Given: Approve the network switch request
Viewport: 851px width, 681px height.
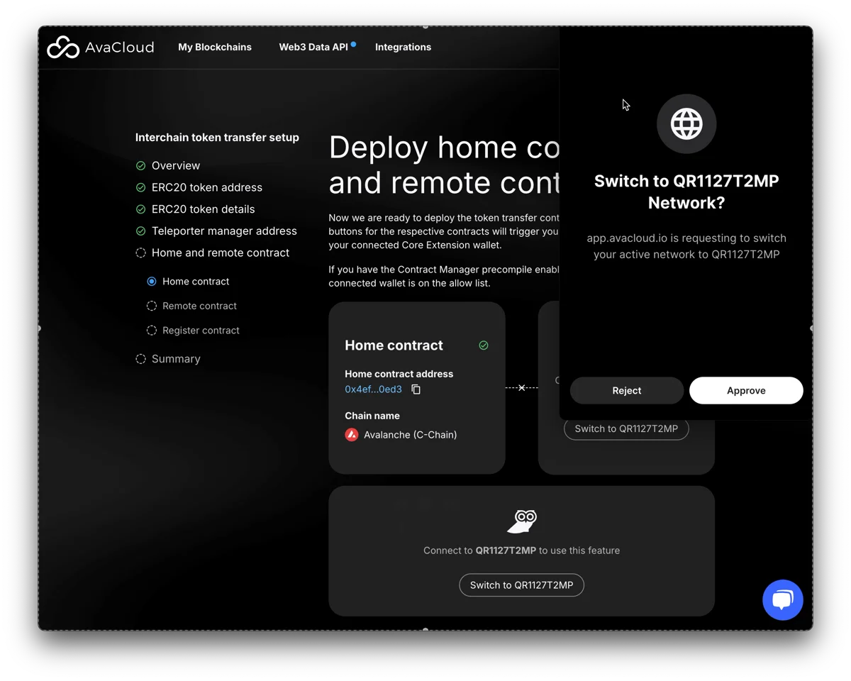Looking at the screenshot, I should point(746,390).
